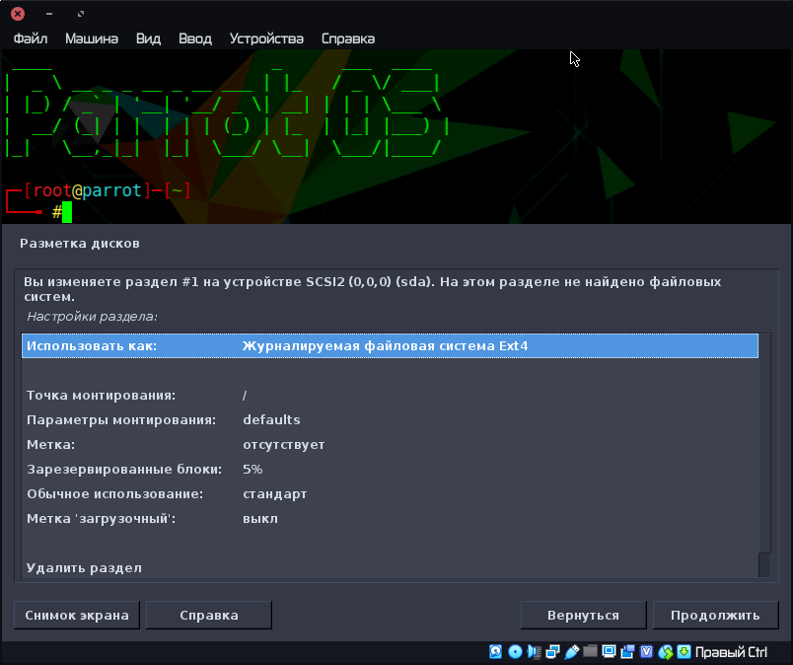
Task: Open the audio settings status icon
Action: point(534,651)
